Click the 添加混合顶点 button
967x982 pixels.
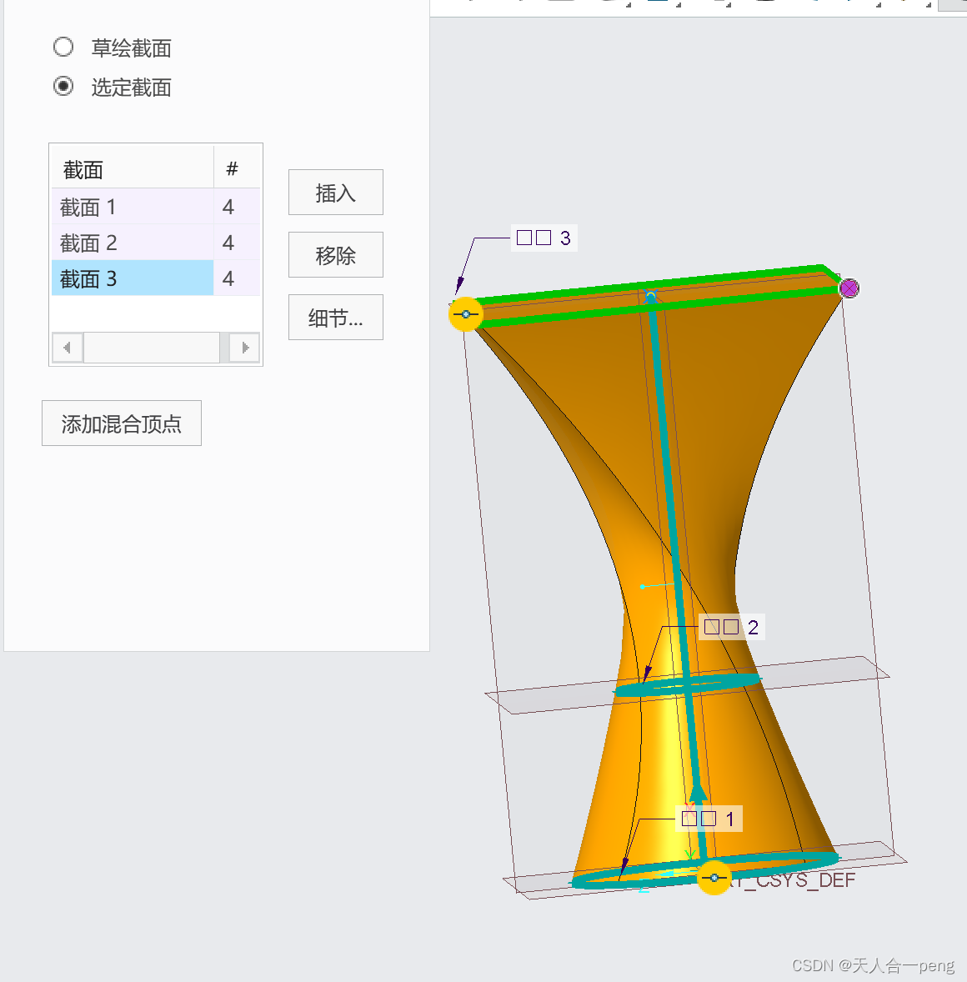coord(121,423)
